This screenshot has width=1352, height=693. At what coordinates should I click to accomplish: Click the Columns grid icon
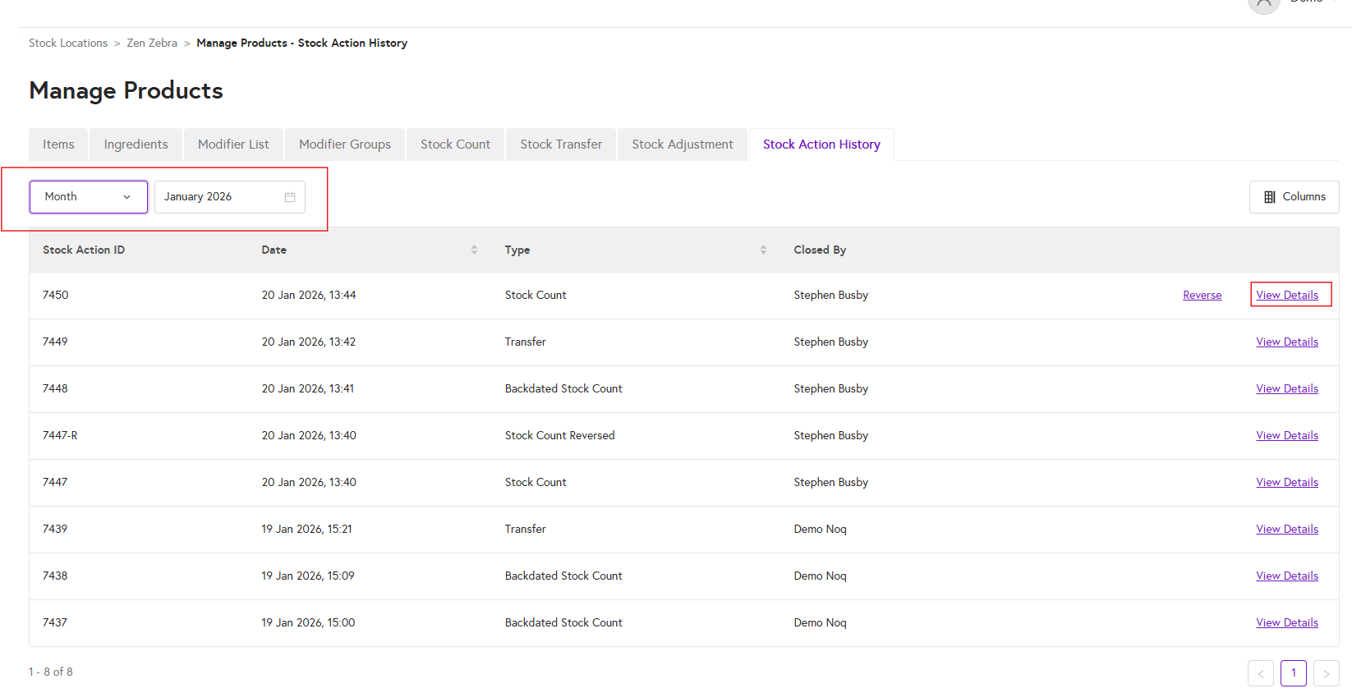[1269, 197]
